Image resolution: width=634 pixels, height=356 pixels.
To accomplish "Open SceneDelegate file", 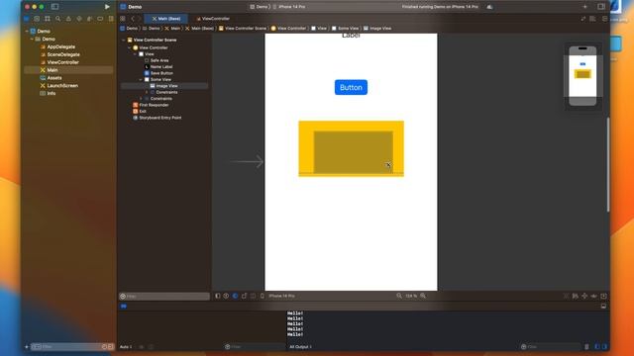I will coord(63,54).
